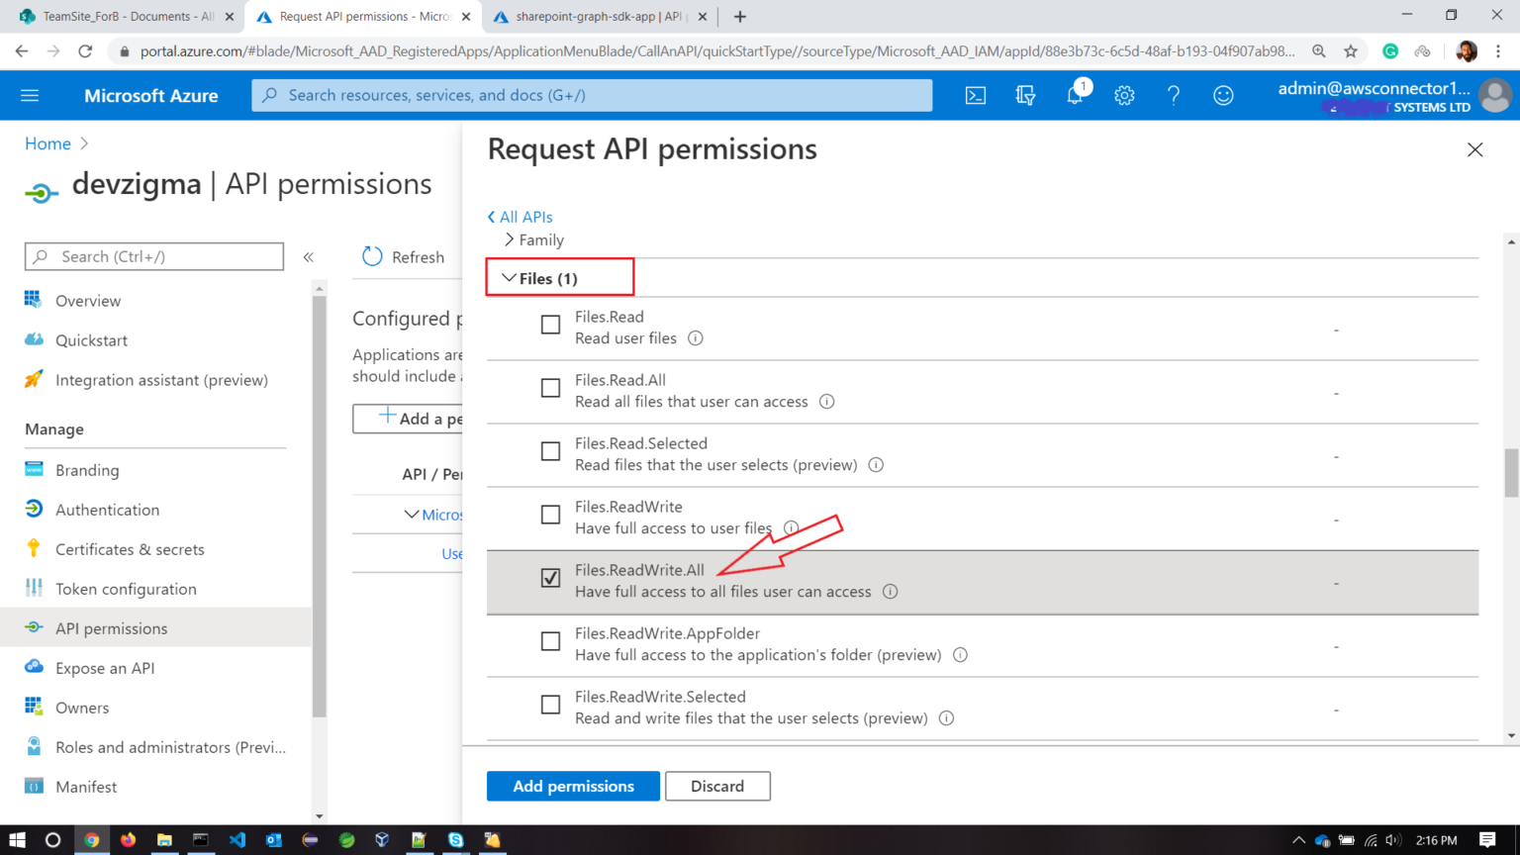The height and width of the screenshot is (855, 1520).
Task: Open Azure help via the question mark icon
Action: (1174, 95)
